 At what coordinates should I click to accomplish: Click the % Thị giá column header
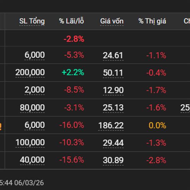pyautogui.click(x=152, y=22)
